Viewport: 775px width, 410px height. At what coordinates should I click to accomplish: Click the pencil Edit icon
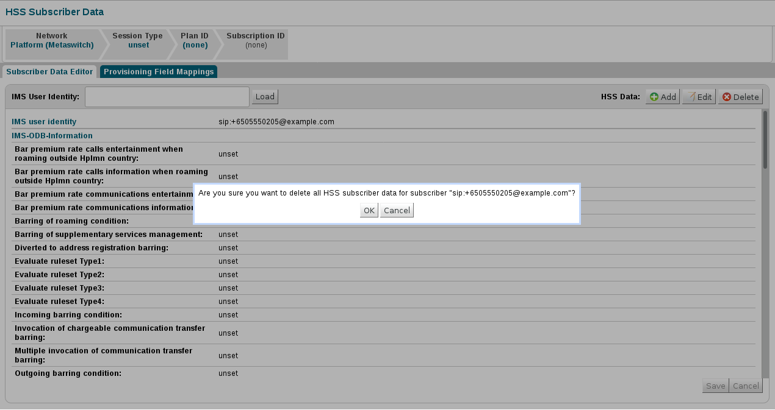[691, 97]
